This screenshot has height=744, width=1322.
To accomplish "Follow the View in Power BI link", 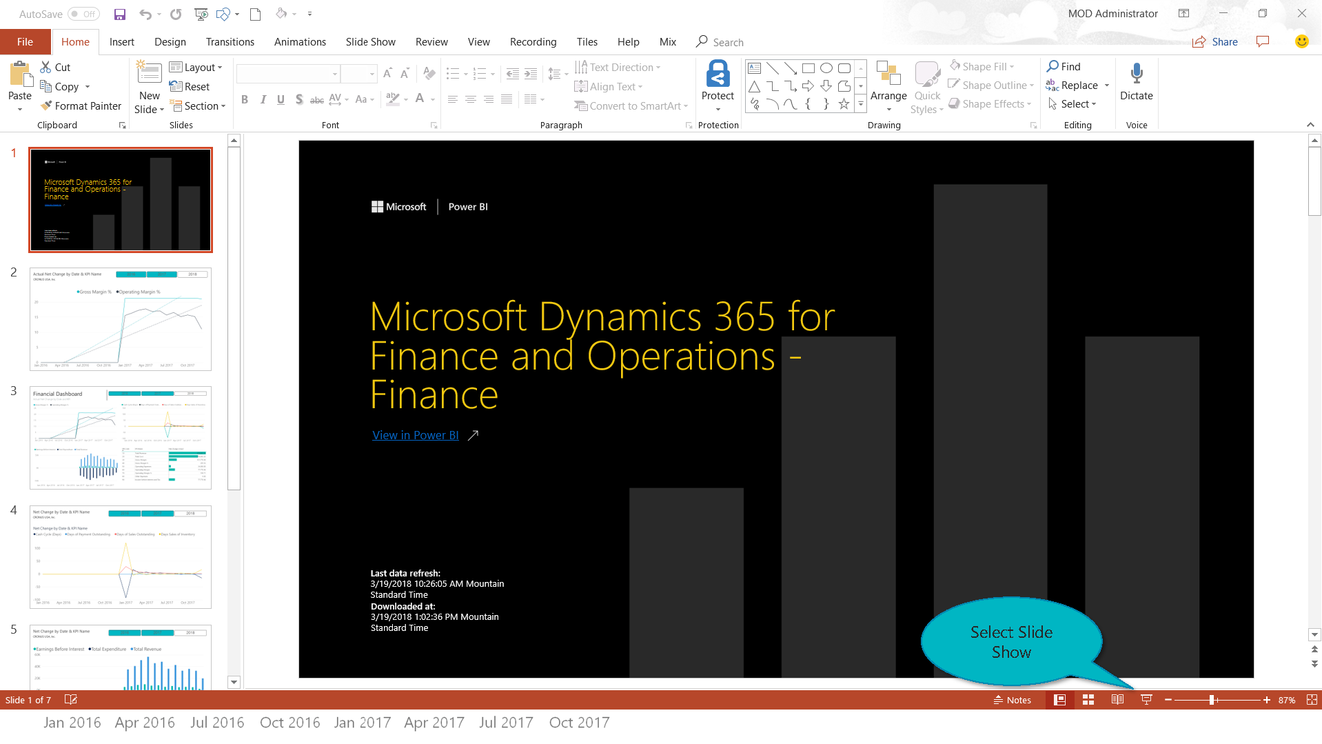I will pyautogui.click(x=415, y=435).
